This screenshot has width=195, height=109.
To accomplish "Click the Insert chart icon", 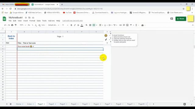I will 127,25.
